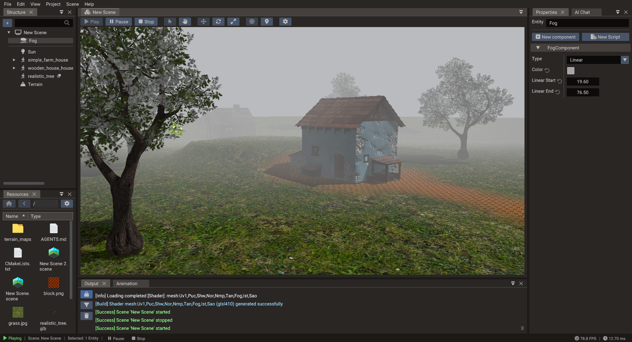Viewport: 632px width, 342px height.
Task: Open viewport settings gear
Action: (x=285, y=22)
